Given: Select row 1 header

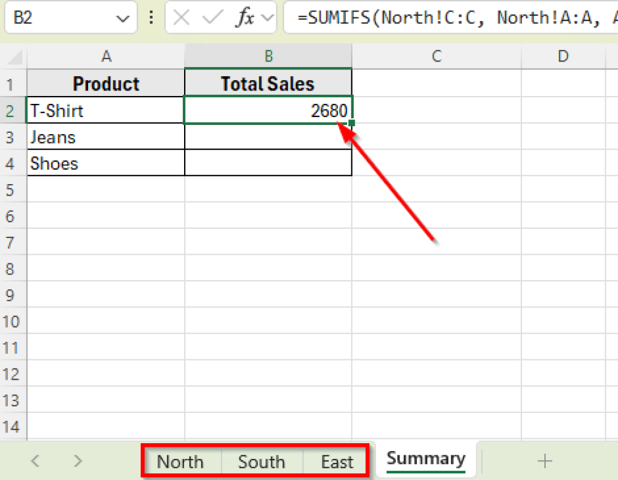Looking at the screenshot, I should coord(13,83).
